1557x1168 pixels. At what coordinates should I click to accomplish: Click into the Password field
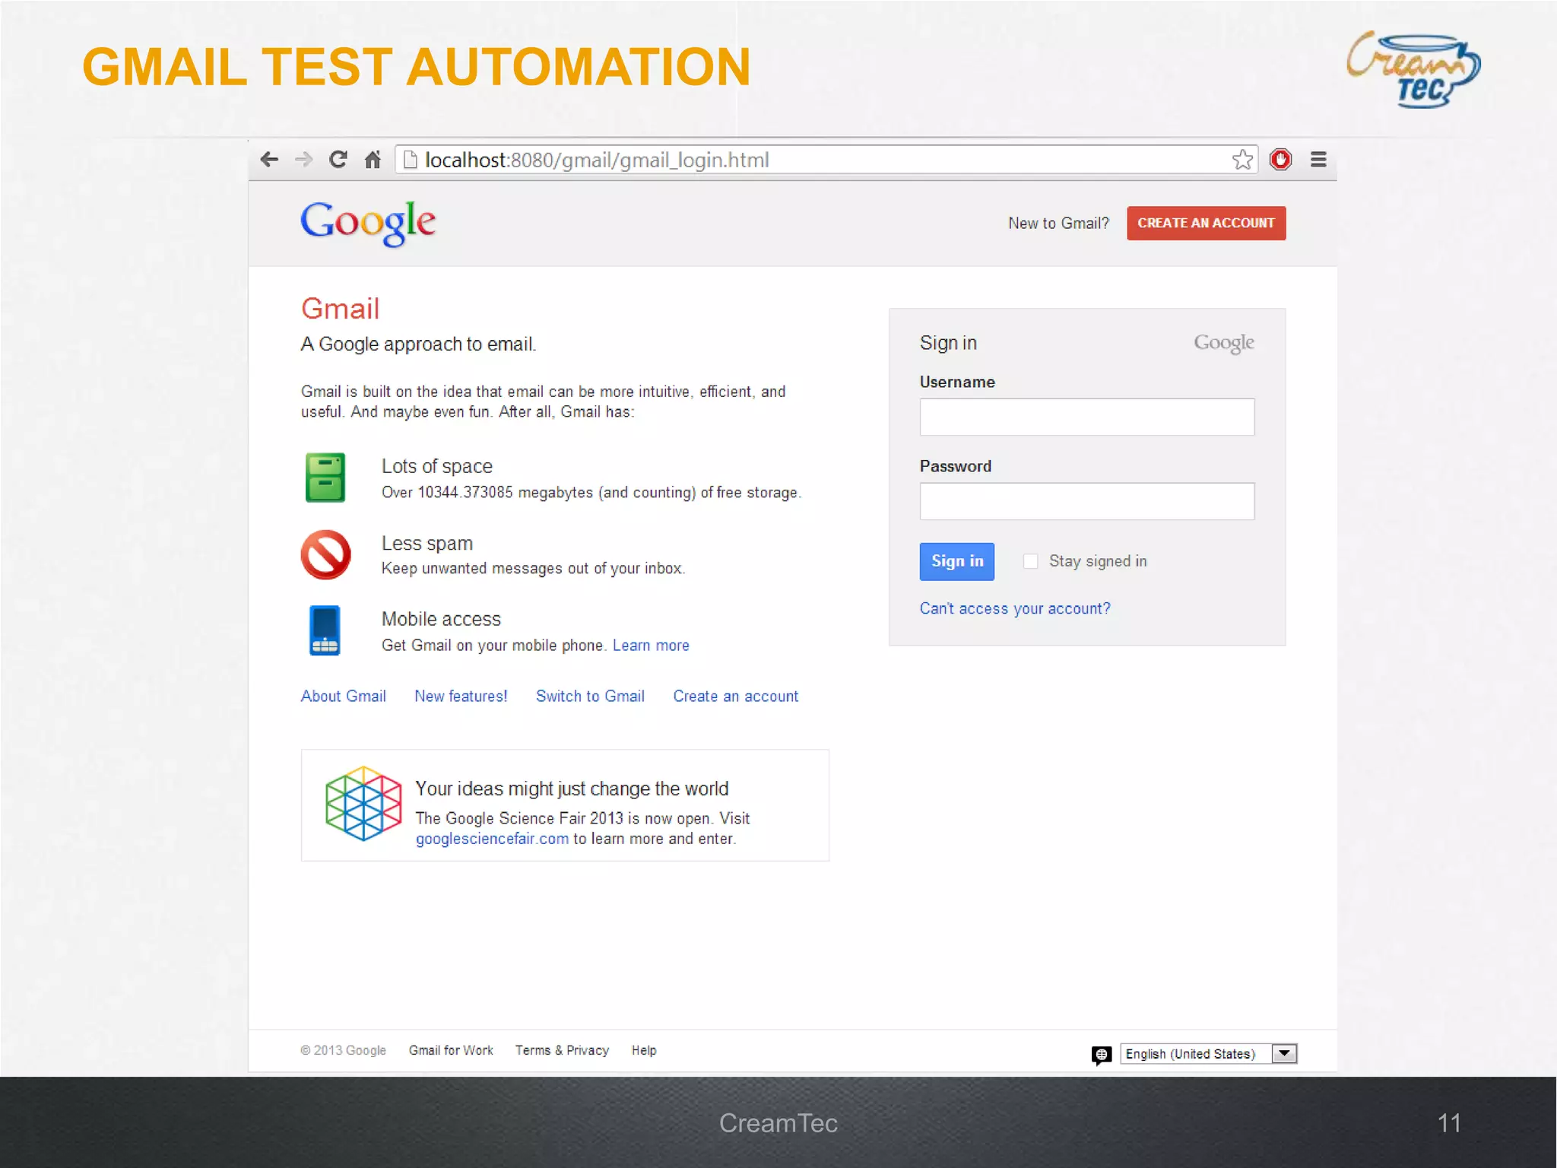(1087, 501)
